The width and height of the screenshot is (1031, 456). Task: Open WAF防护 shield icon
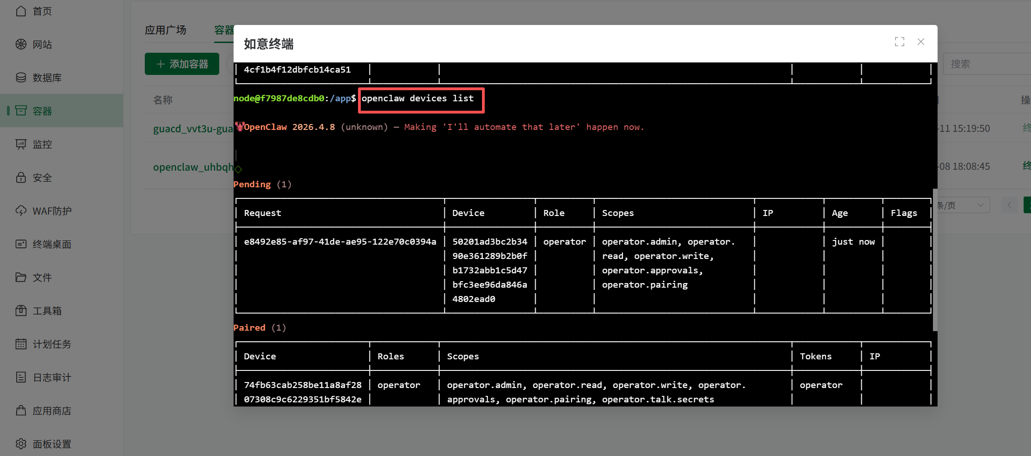[x=21, y=211]
